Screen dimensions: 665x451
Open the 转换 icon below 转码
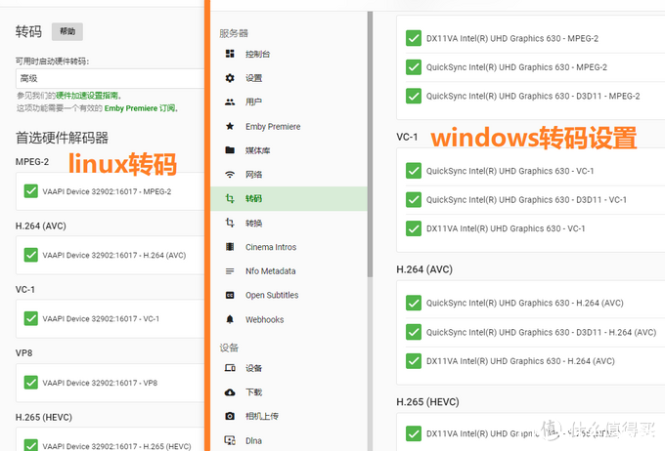230,223
